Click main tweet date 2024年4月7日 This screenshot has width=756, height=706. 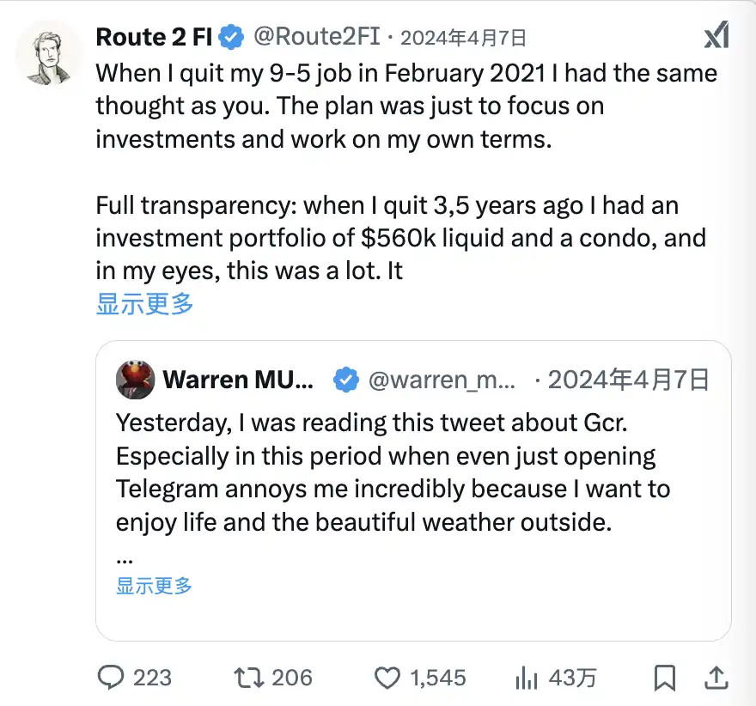coord(463,37)
